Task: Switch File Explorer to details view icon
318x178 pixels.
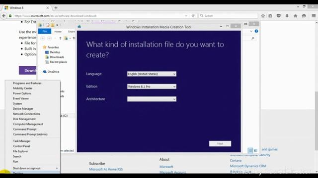Action: pos(250,150)
